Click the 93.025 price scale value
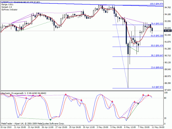This screenshot has width=172, height=129. (168, 28)
